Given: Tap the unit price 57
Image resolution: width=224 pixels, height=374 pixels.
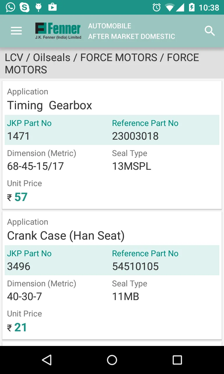Looking at the screenshot, I should tap(21, 197).
